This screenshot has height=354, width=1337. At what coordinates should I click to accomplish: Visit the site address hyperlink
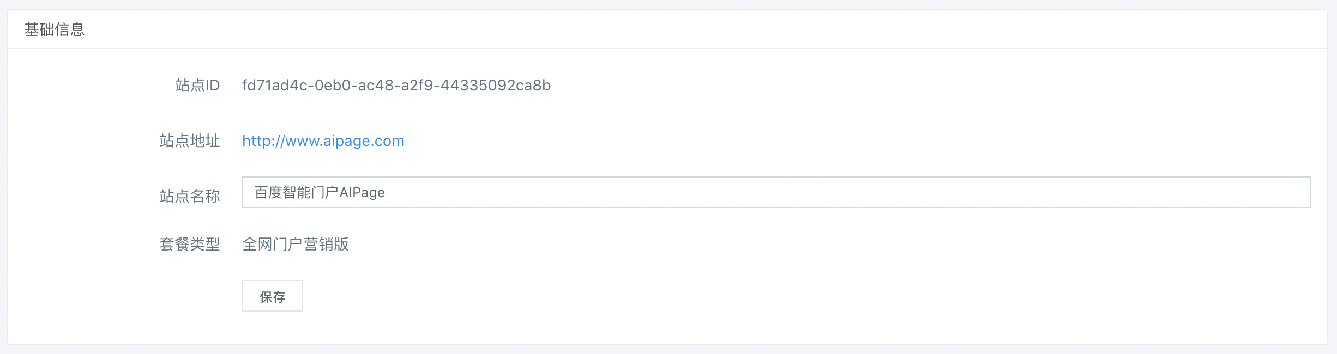[x=323, y=141]
